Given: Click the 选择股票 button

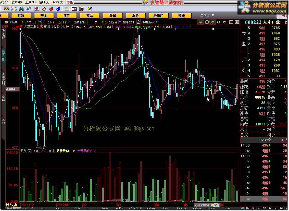Looking at the screenshot, I should 64,22.
